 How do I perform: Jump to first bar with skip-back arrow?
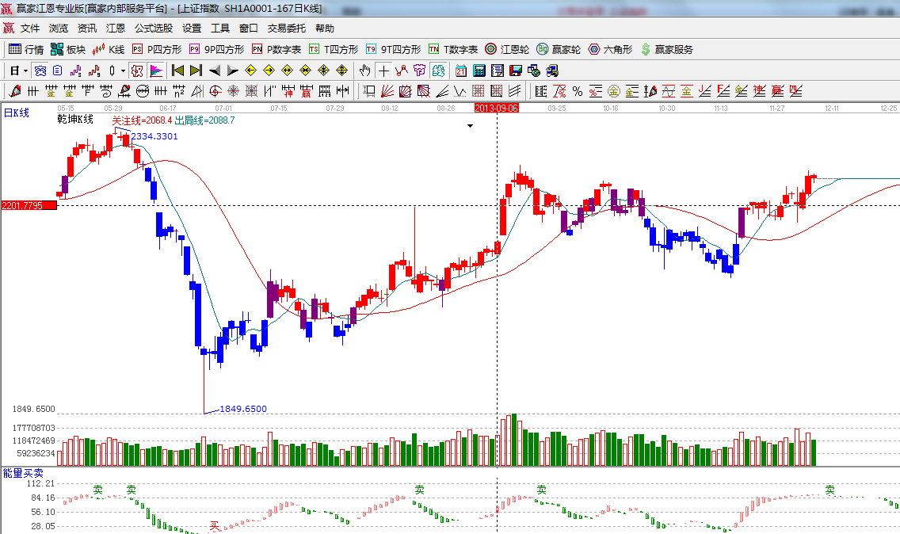point(177,71)
